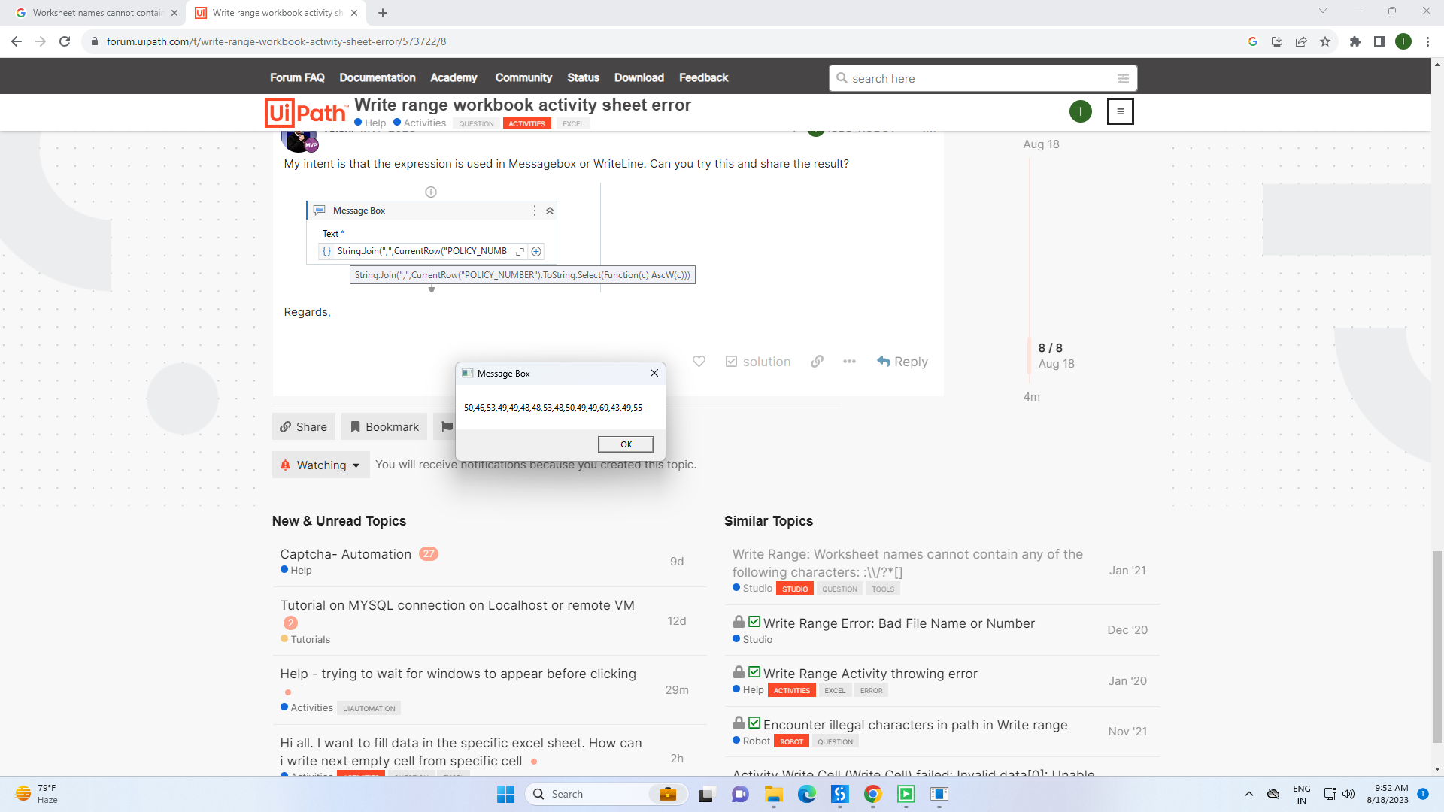Image resolution: width=1444 pixels, height=812 pixels.
Task: Open search filter options icon
Action: pos(1123,78)
